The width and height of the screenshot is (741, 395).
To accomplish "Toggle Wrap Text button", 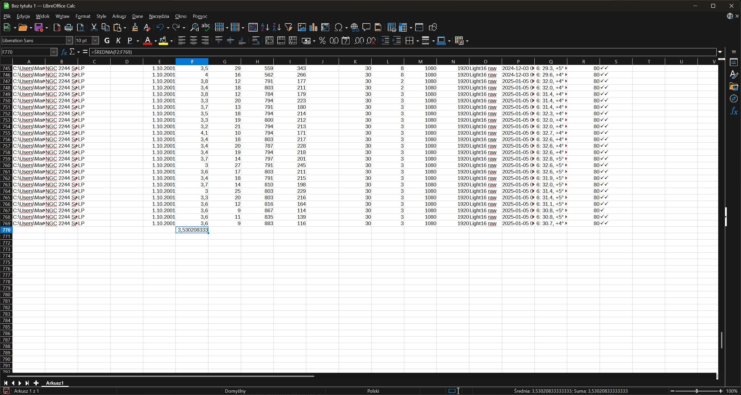I will pyautogui.click(x=256, y=41).
